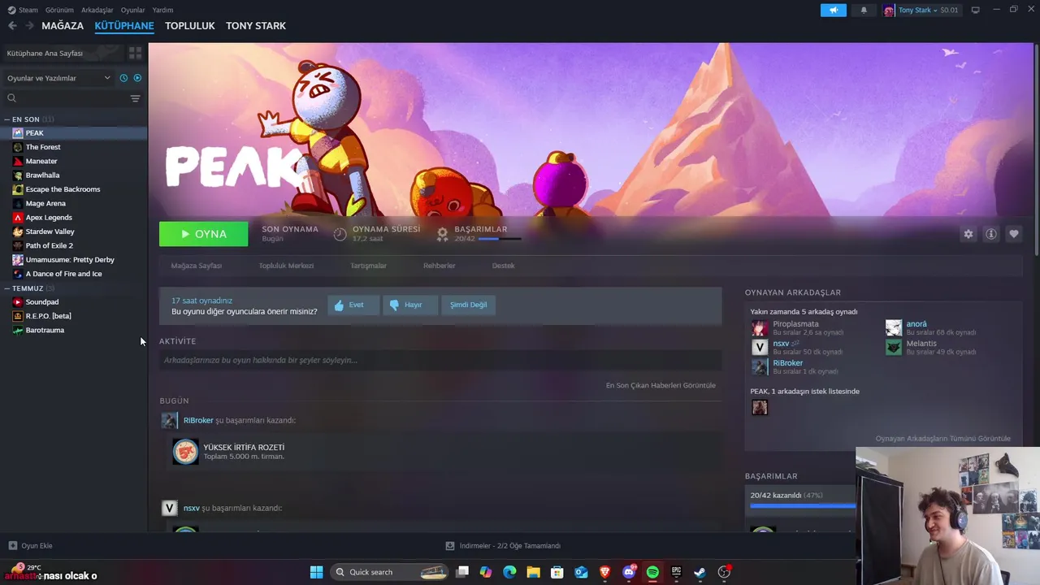Toggle sort by recent activity clock icon
1040x585 pixels.
123,78
